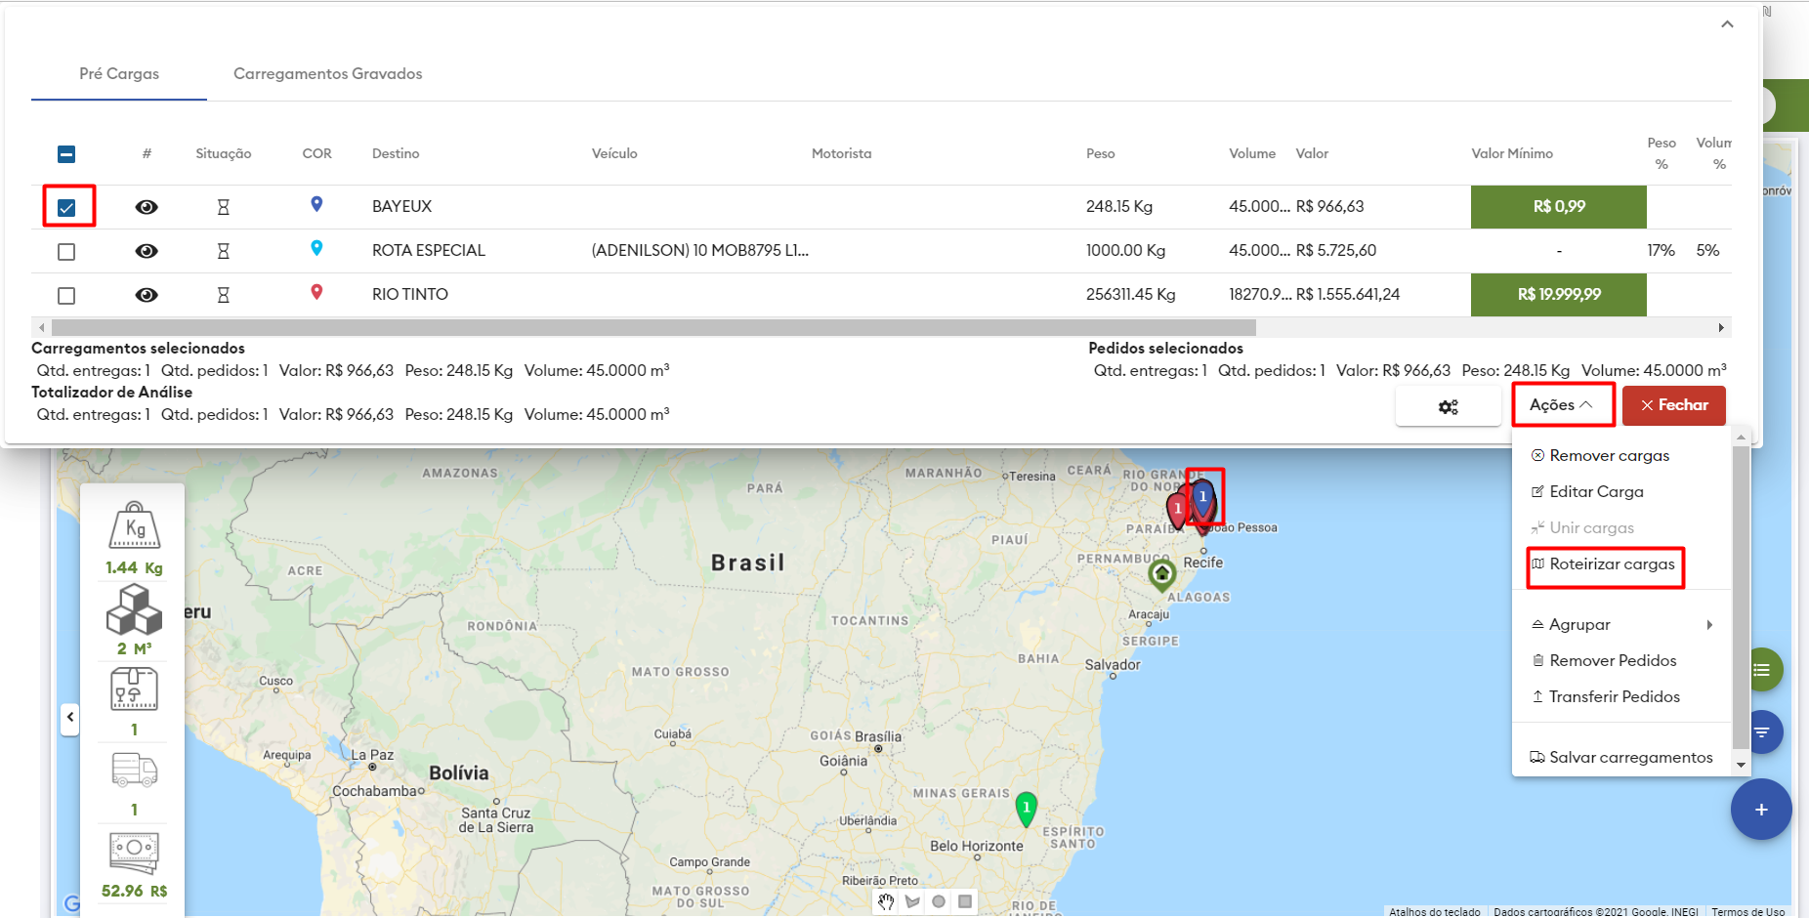Toggle visibility eye for RIO TINTO load
Screen dimensions: 1809x918
coord(147,295)
